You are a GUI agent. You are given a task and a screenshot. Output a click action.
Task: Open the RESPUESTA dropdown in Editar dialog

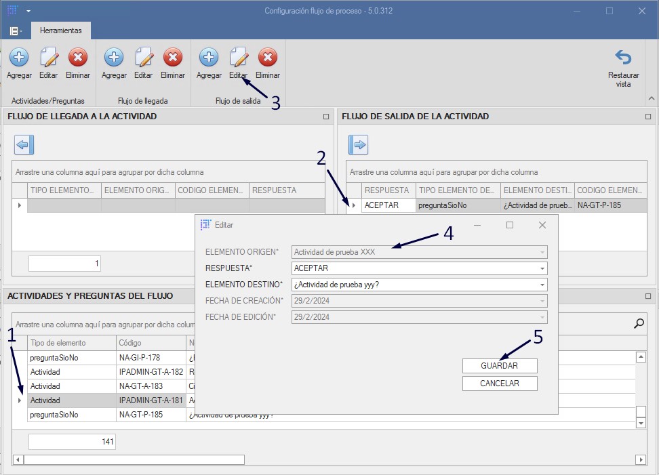pyautogui.click(x=542, y=268)
